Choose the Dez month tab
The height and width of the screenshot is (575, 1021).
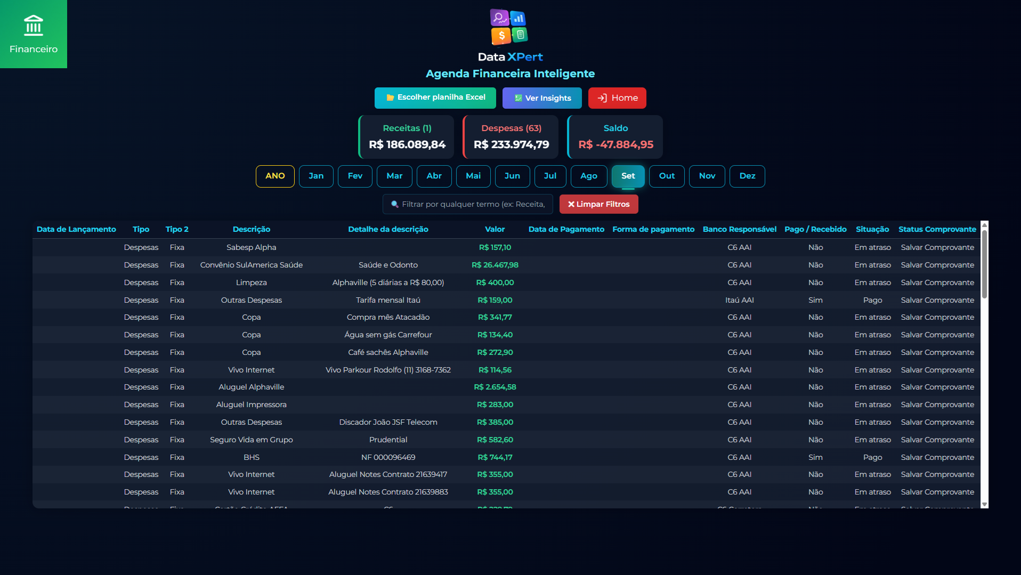point(747,176)
